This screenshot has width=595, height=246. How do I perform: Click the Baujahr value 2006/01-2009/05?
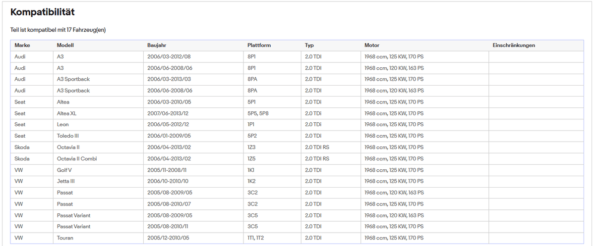[x=169, y=136]
